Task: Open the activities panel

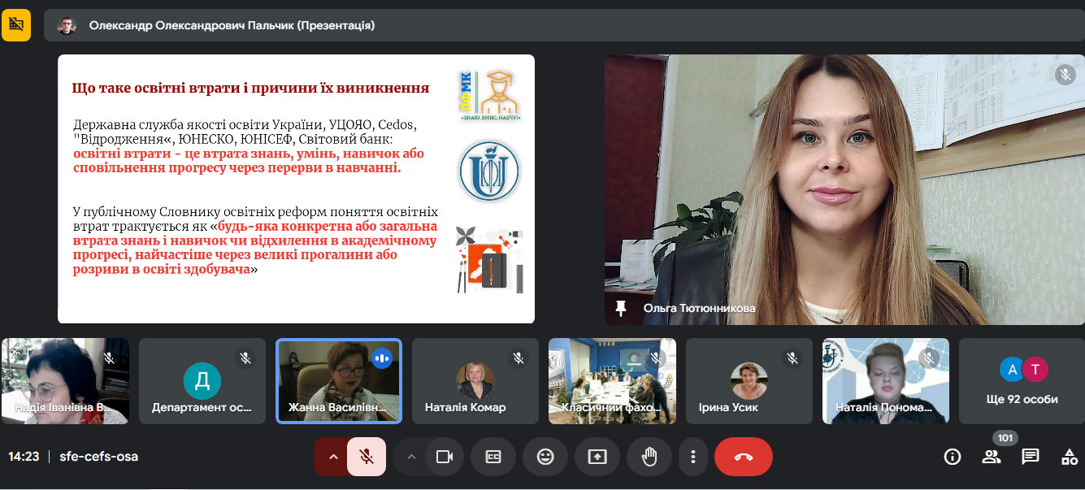Action: (1070, 457)
